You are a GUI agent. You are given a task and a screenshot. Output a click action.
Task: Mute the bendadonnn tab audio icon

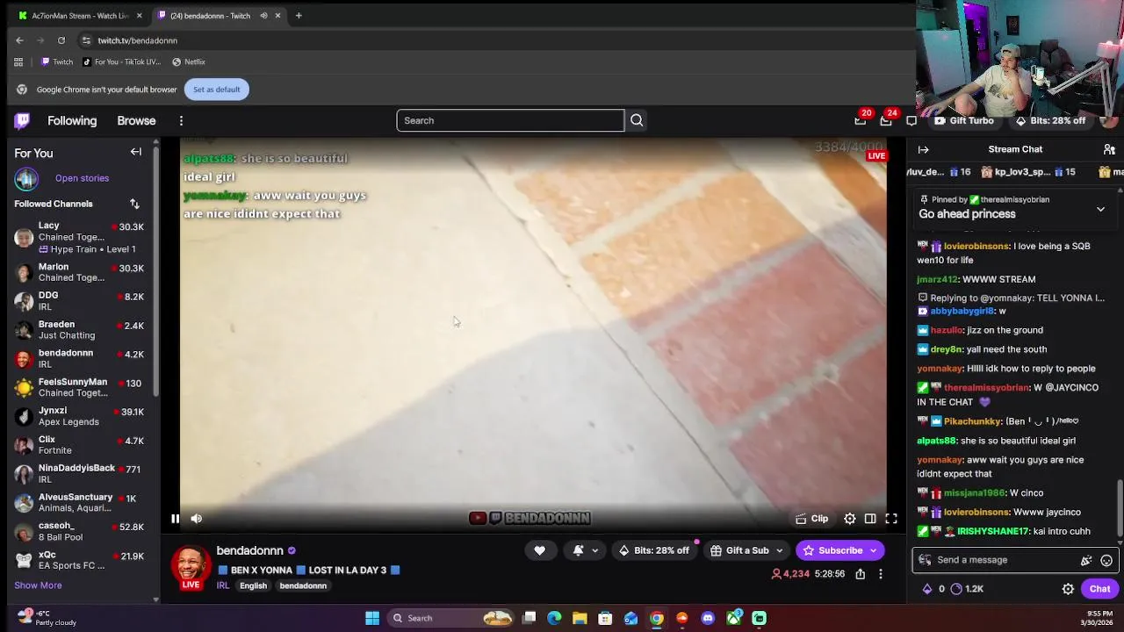pyautogui.click(x=263, y=16)
